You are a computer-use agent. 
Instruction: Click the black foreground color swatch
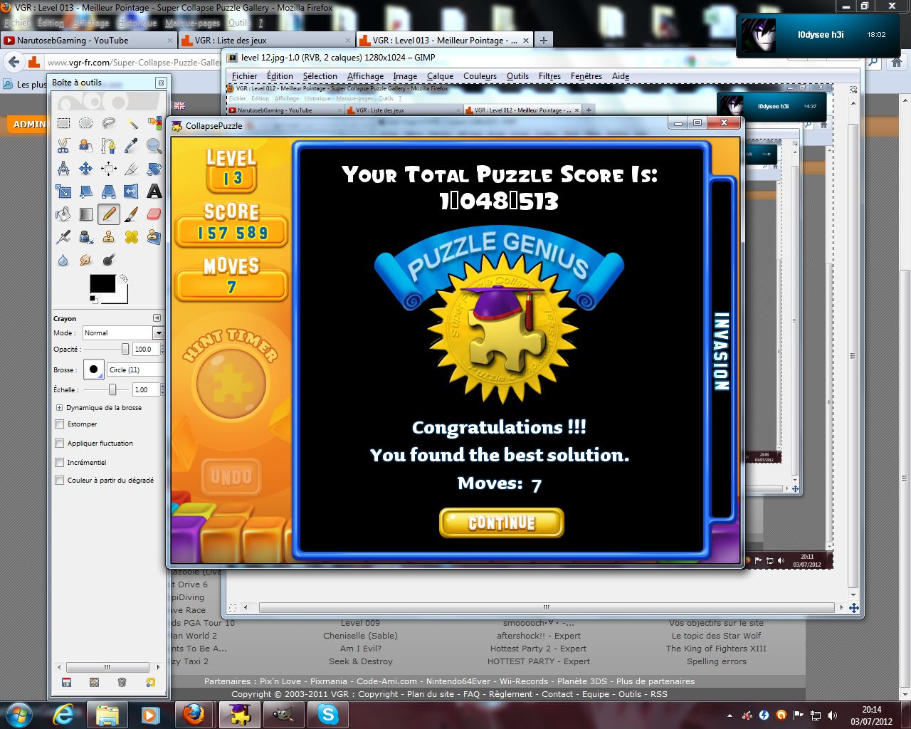(x=102, y=283)
